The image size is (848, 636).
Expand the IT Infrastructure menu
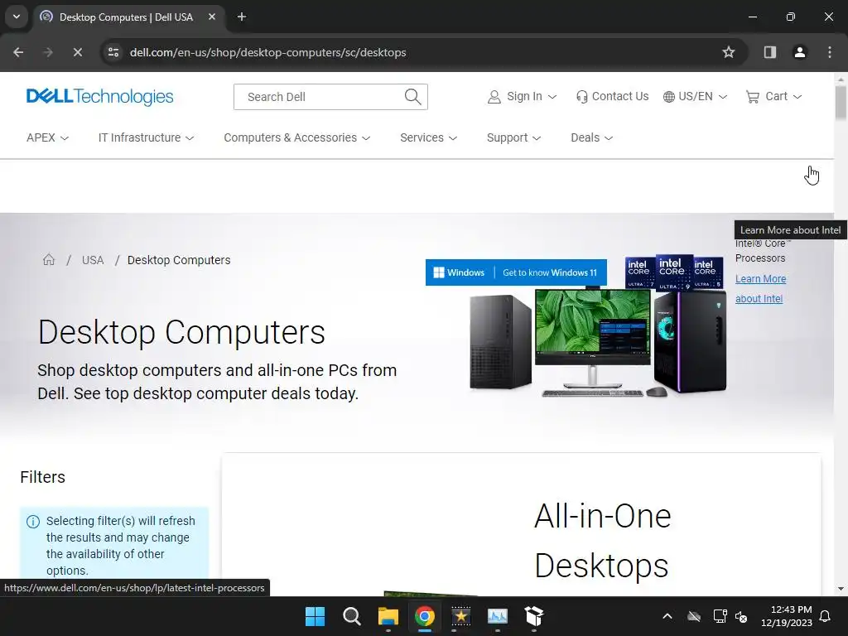tap(146, 137)
